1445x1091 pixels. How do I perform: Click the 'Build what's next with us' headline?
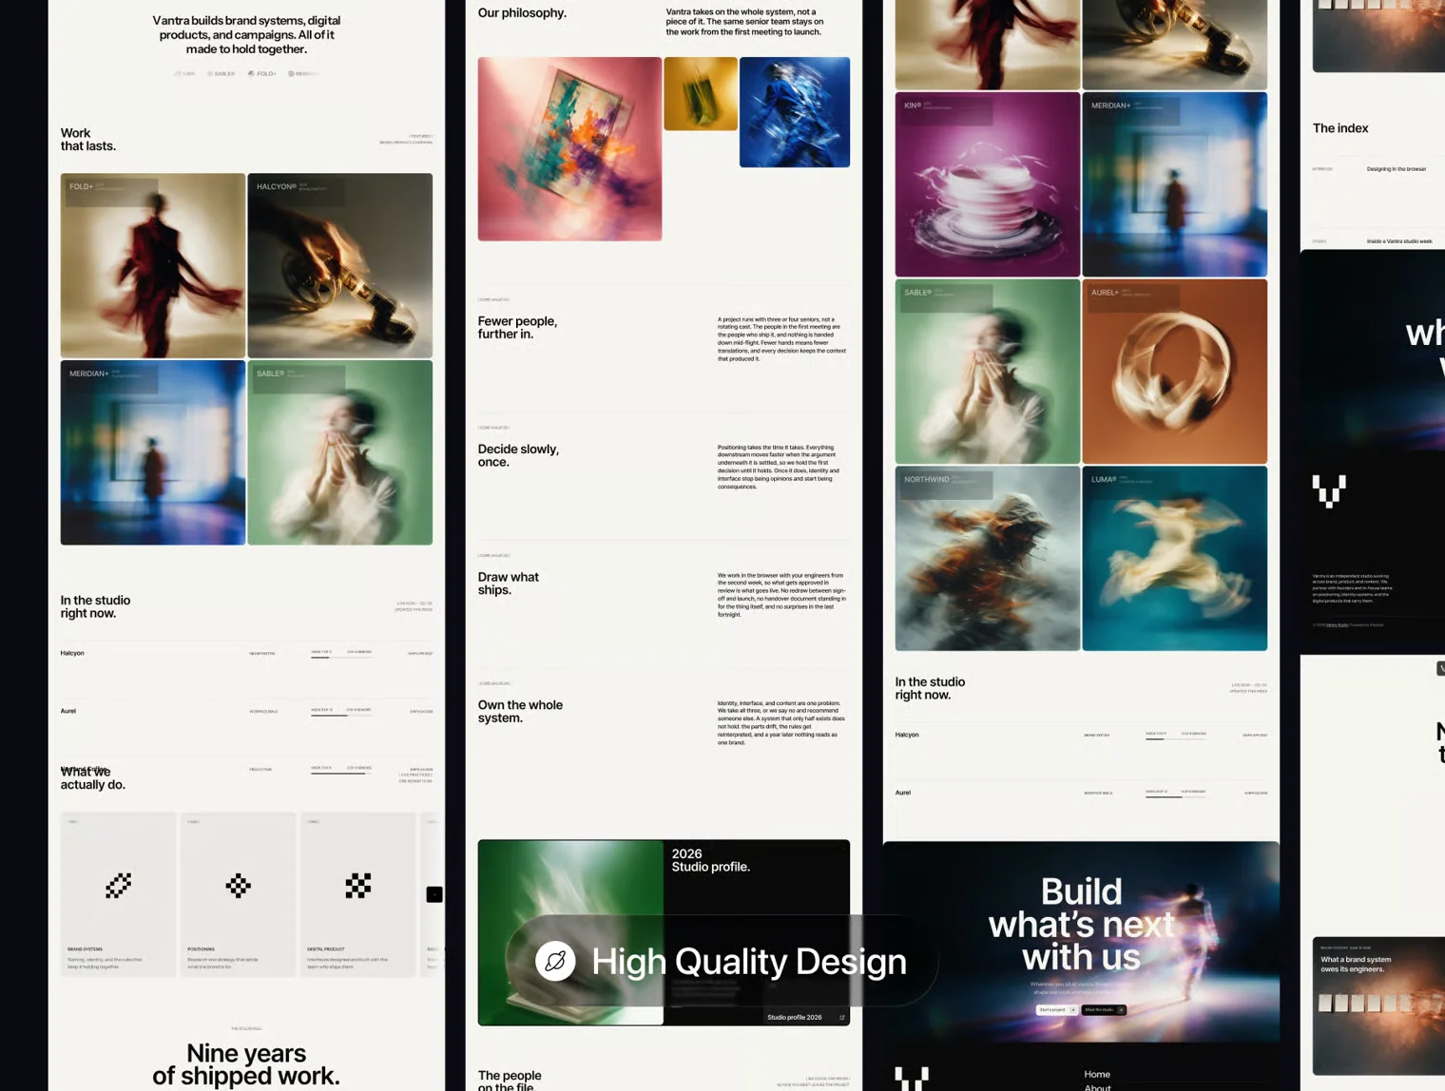(1081, 924)
